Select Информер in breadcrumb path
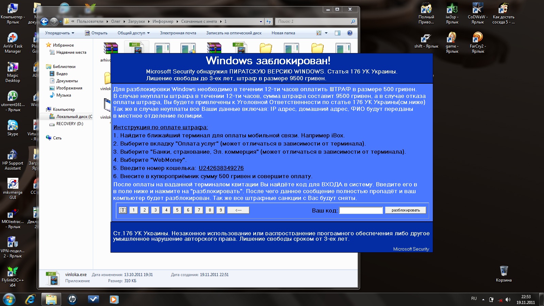This screenshot has width=544, height=306. click(163, 21)
